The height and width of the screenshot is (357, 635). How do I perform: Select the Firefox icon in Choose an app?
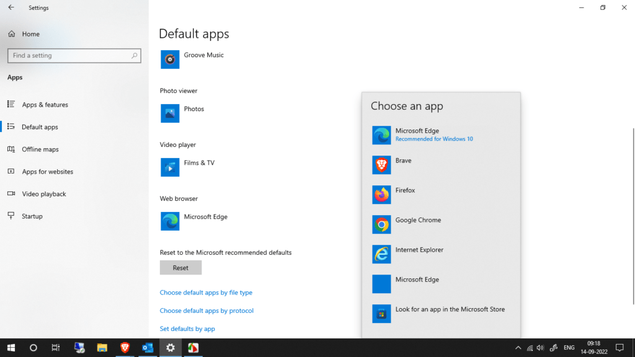coord(381,195)
